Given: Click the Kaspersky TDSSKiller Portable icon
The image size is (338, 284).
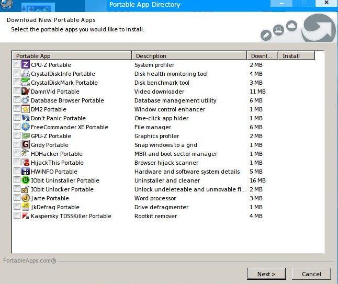Looking at the screenshot, I should coord(26,215).
